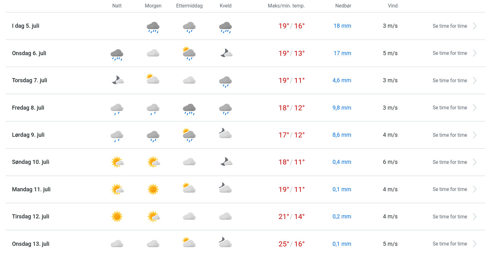Expand hourly chevron for I dag 5. juli
This screenshot has width=491, height=257.
[474, 26]
